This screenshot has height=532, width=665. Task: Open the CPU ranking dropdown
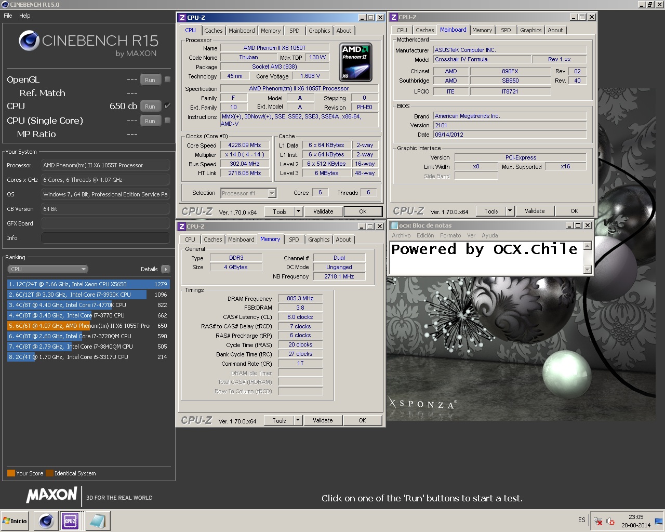(x=47, y=269)
